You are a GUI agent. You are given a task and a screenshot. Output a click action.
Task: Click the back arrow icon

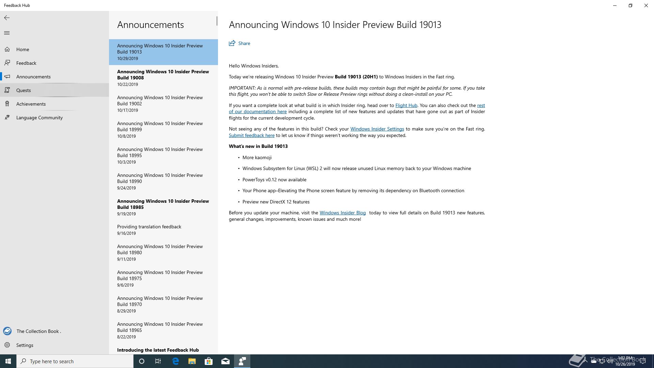(7, 18)
